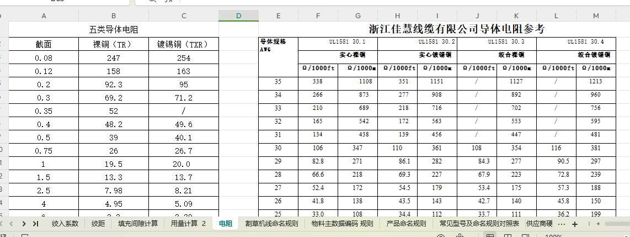Viewport: 630px width, 237px height.
Task: Select column D header
Action: 238,15
